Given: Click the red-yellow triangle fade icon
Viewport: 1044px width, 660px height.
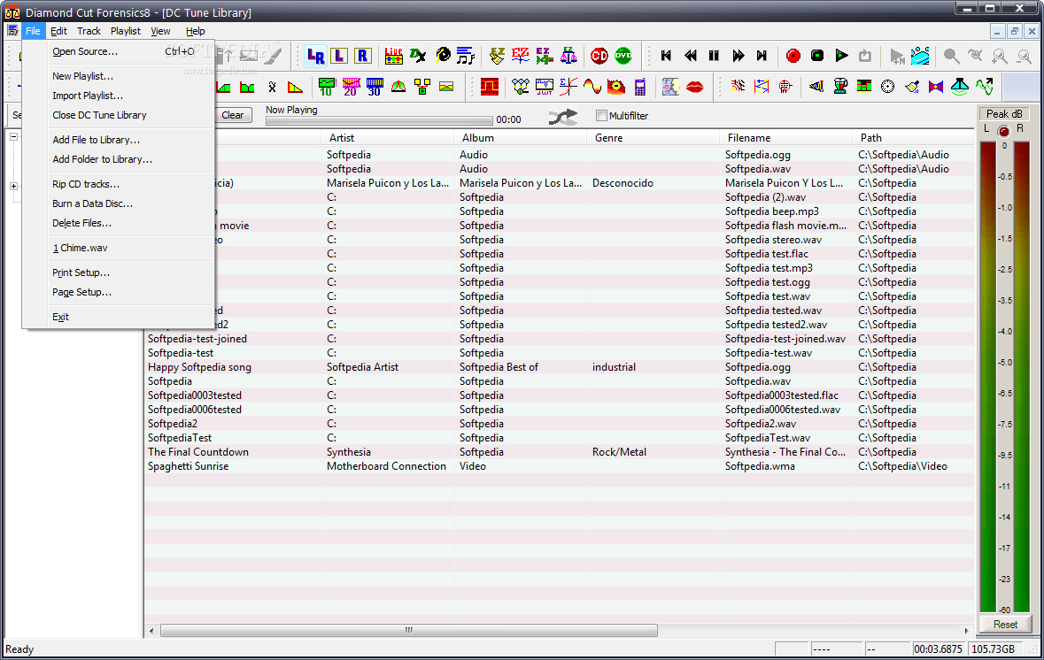Looking at the screenshot, I should pos(295,87).
